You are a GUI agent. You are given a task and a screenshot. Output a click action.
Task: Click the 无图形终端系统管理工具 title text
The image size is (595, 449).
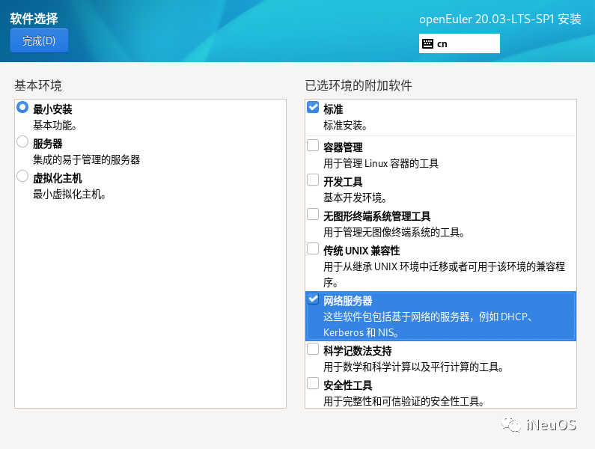[376, 216]
